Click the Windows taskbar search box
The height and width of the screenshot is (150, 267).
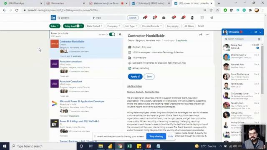(x=43, y=146)
